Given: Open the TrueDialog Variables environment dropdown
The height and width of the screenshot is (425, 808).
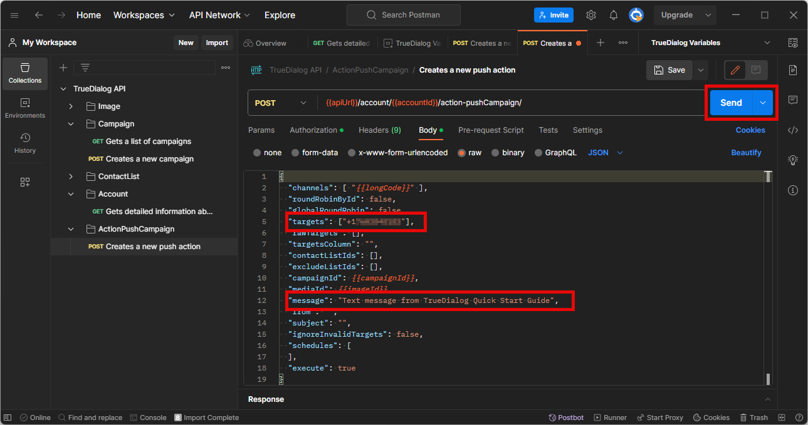Looking at the screenshot, I should coord(711,43).
